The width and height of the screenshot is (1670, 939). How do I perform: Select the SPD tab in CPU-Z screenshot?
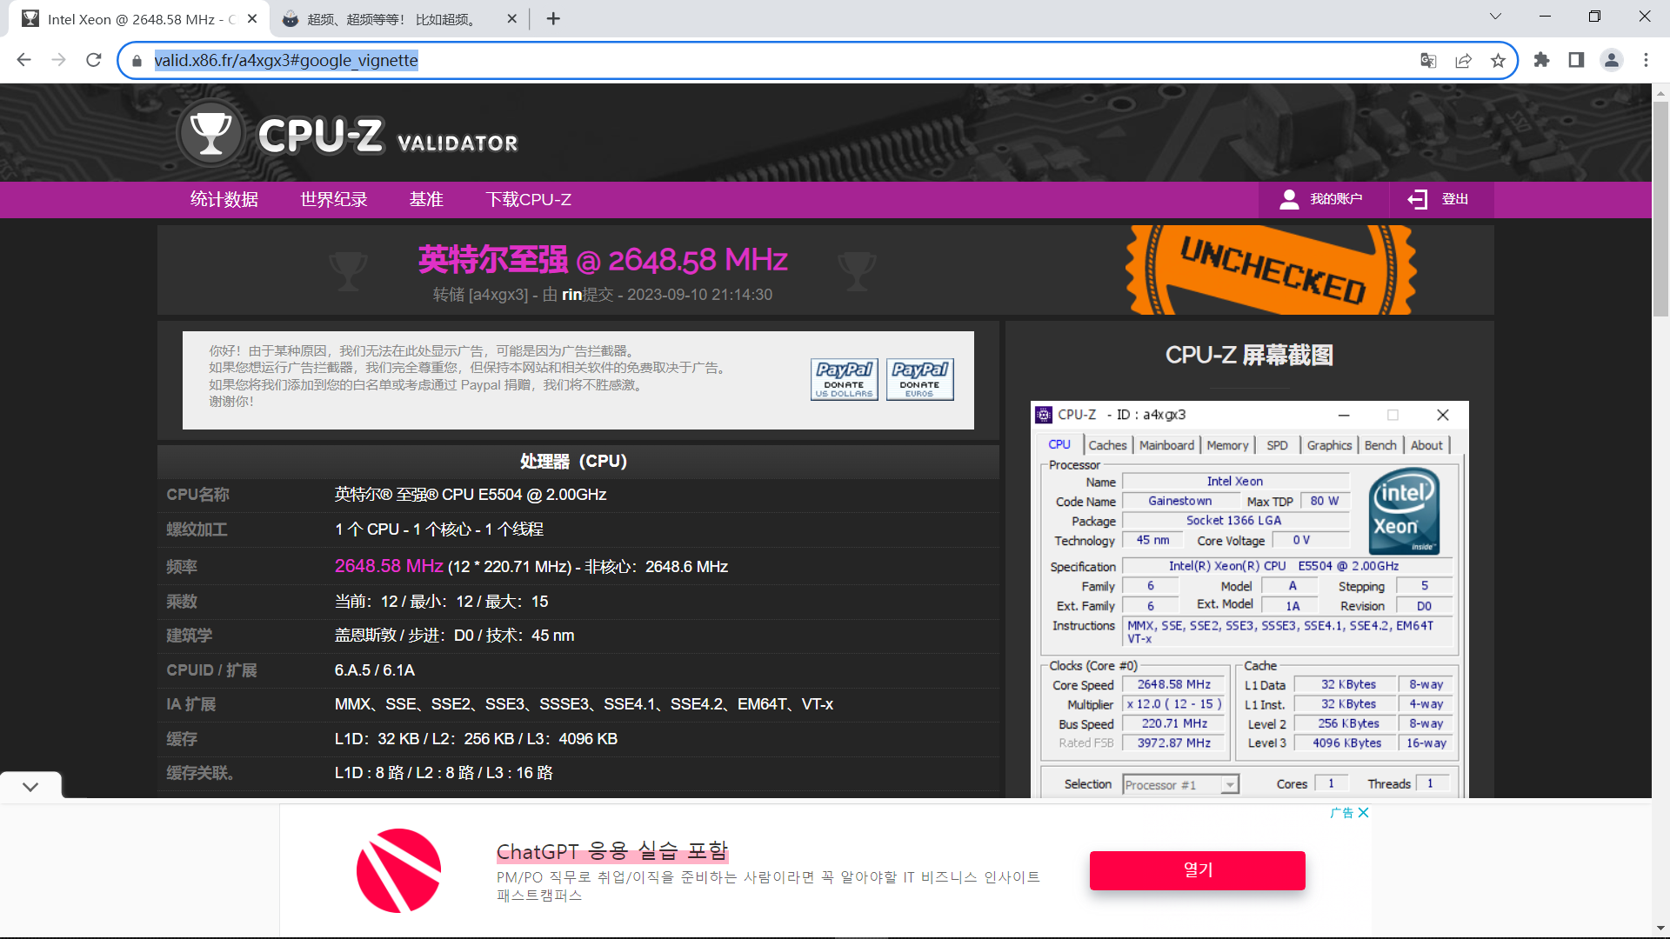point(1277,445)
